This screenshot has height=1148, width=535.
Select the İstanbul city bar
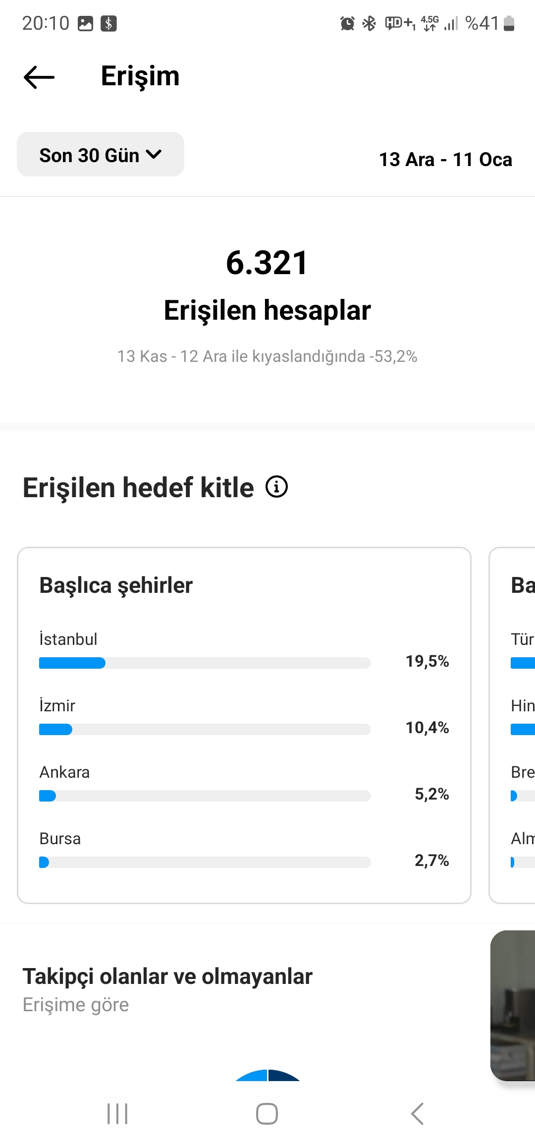(205, 663)
